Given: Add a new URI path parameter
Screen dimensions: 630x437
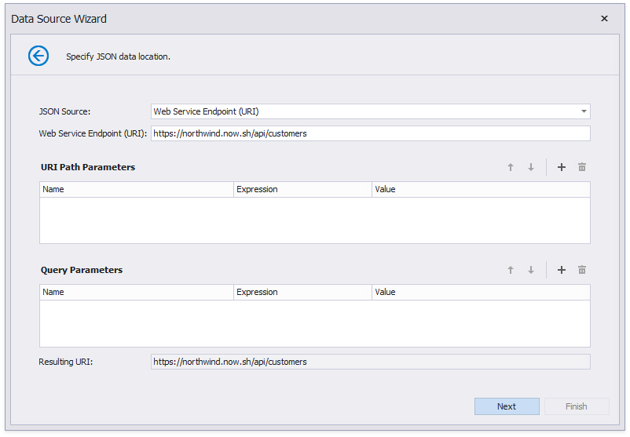Looking at the screenshot, I should pyautogui.click(x=562, y=167).
